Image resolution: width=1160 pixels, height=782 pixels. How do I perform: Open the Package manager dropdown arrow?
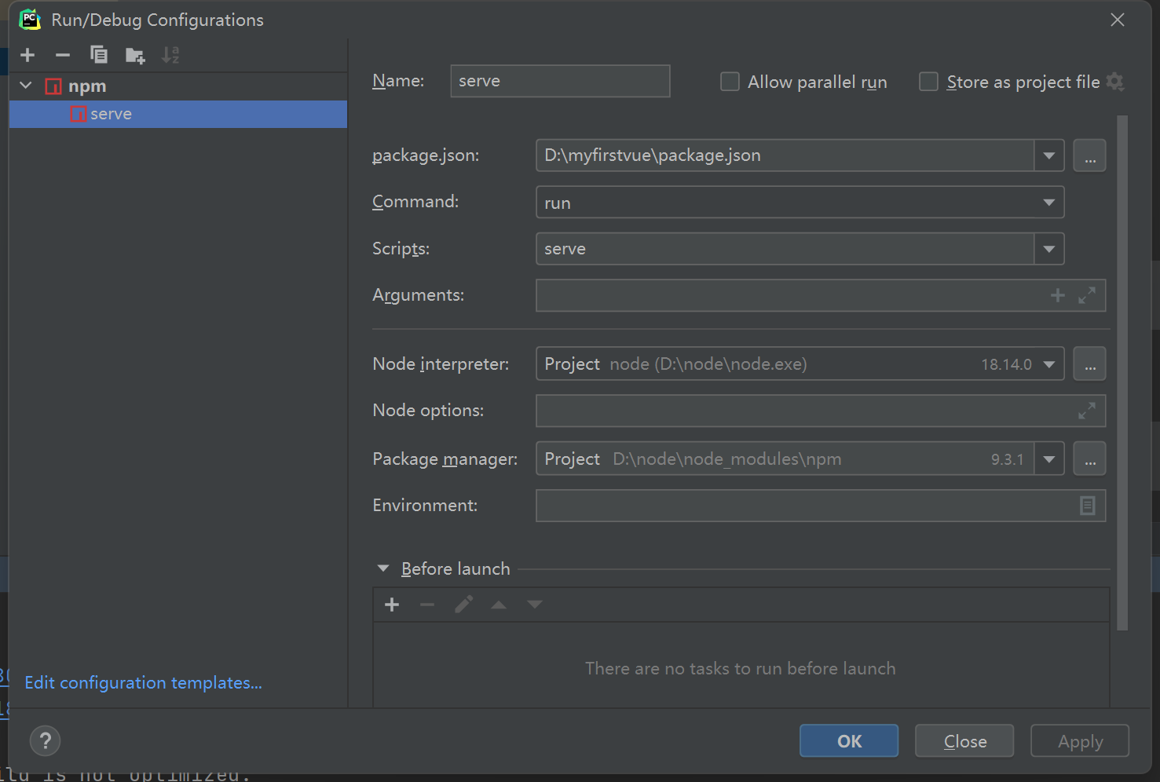[1049, 459]
